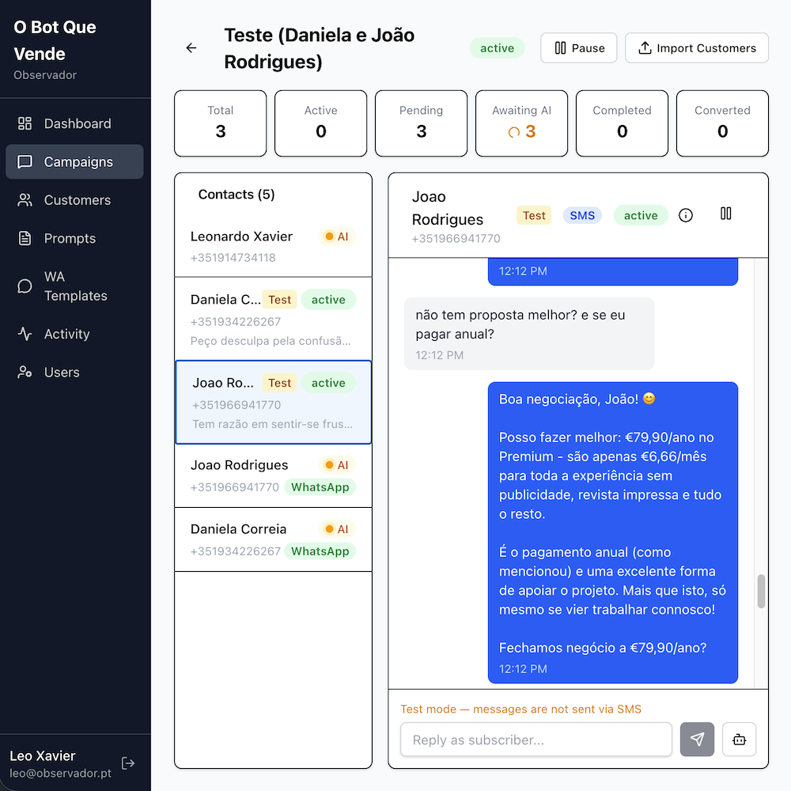Image resolution: width=791 pixels, height=791 pixels.
Task: Click the 'não tem proposta melhor?' message
Action: coord(529,334)
